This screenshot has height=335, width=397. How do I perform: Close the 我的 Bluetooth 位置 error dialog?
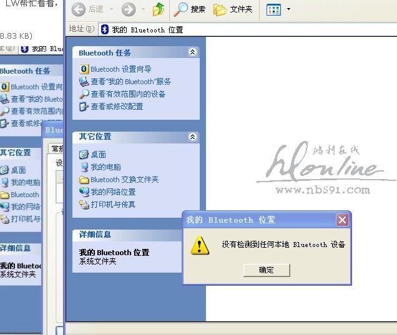(342, 220)
